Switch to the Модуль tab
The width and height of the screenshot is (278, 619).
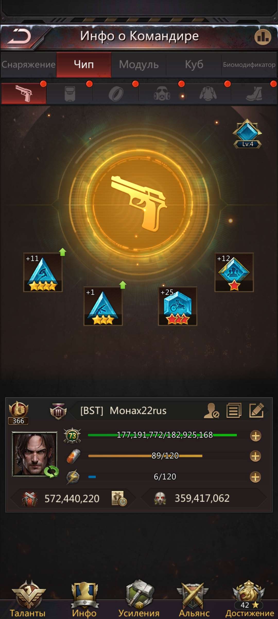tap(139, 64)
